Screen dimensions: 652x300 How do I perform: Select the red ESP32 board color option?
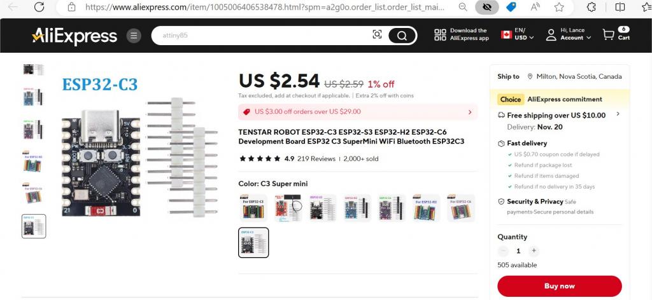(288, 208)
